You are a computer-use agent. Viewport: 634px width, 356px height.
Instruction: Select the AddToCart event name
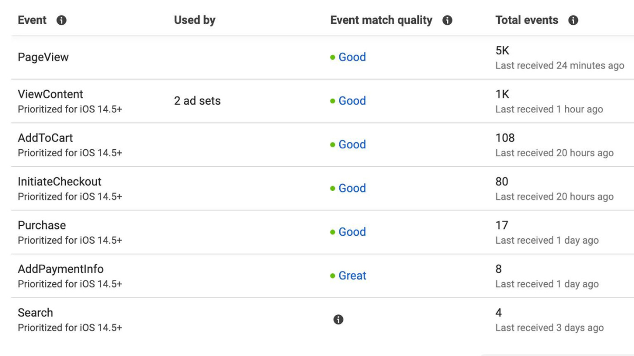[45, 138]
